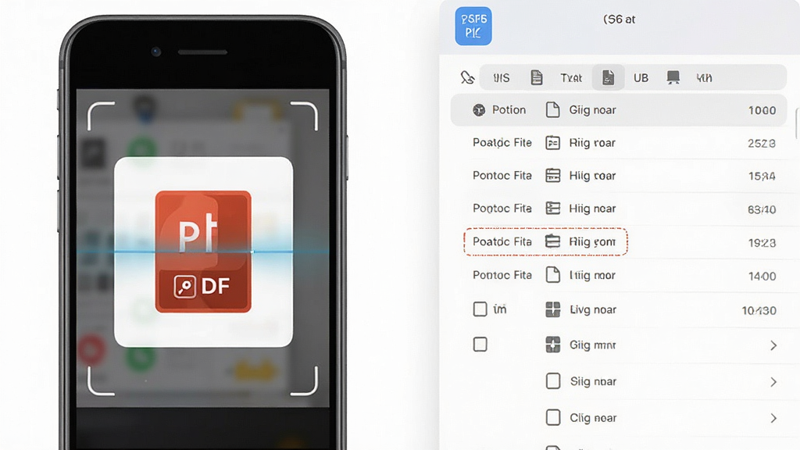
Task: Click the Livg noar file name
Action: coord(593,309)
